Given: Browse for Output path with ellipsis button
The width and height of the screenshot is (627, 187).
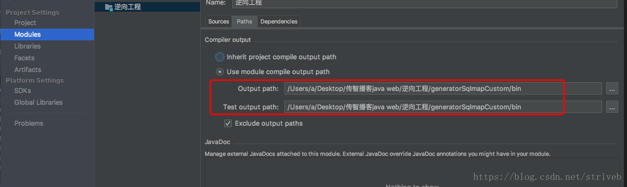Looking at the screenshot, I should pyautogui.click(x=612, y=89).
